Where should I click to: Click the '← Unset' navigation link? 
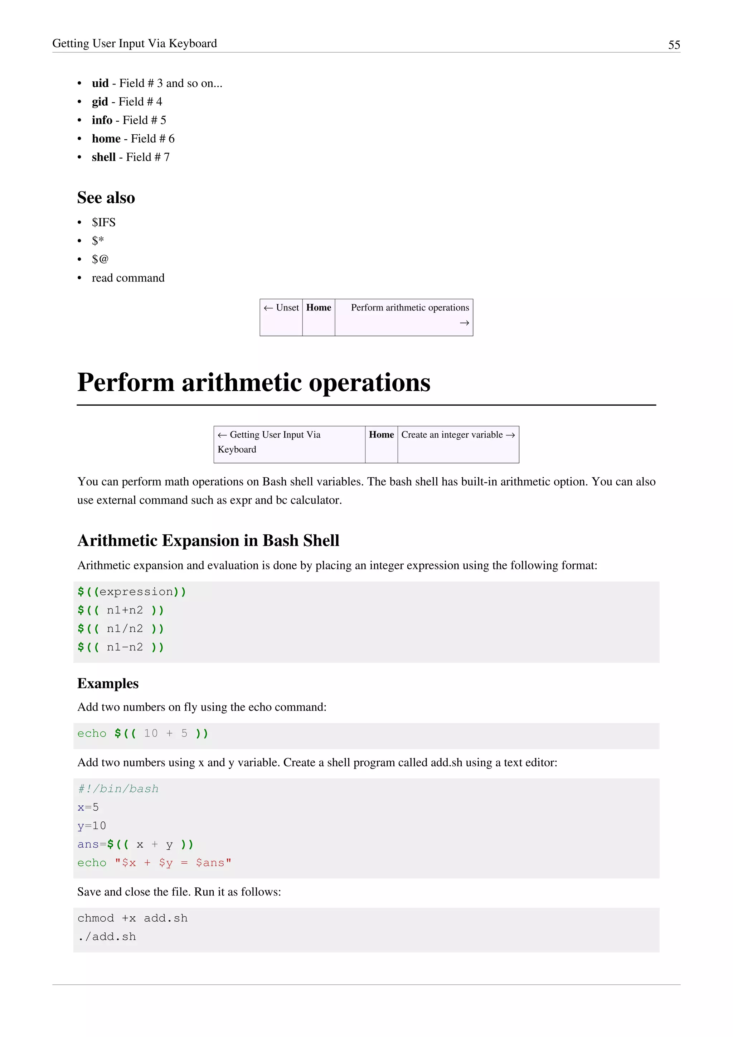click(281, 308)
